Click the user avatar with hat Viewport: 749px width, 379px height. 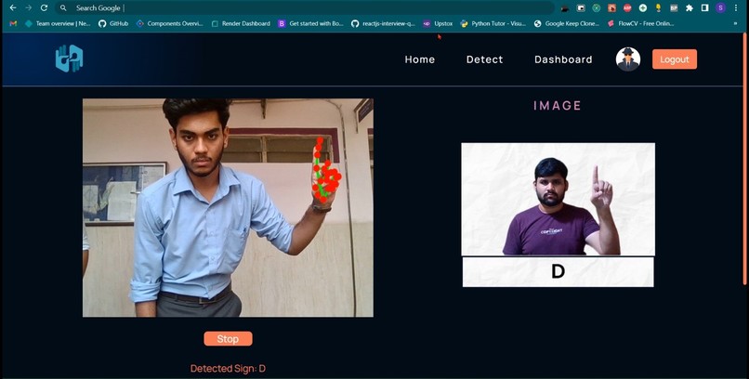pyautogui.click(x=628, y=59)
